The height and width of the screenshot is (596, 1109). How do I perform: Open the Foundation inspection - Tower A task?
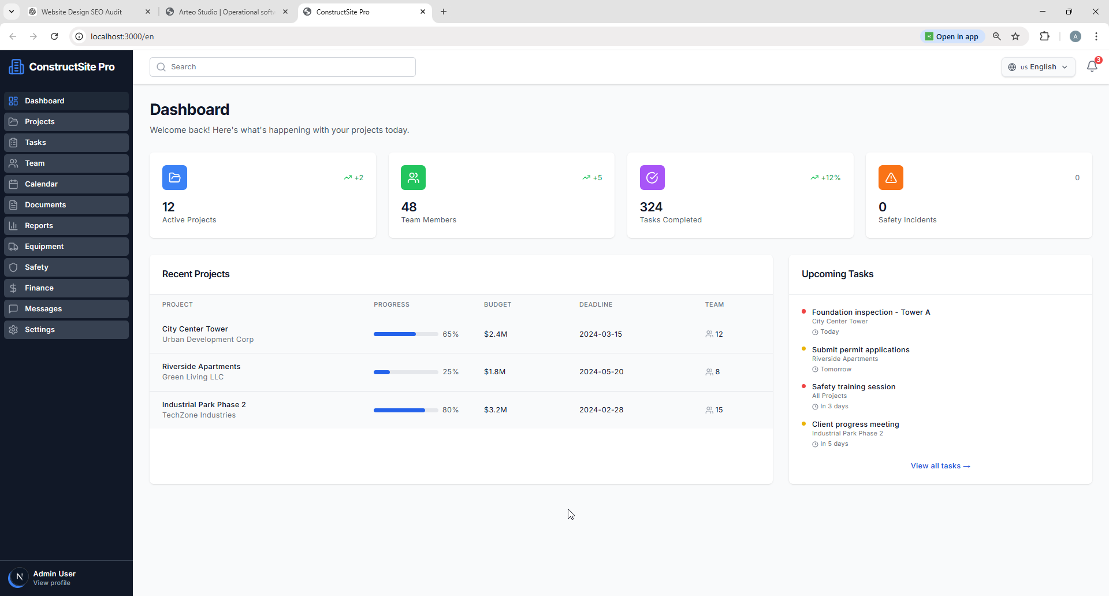coord(870,312)
